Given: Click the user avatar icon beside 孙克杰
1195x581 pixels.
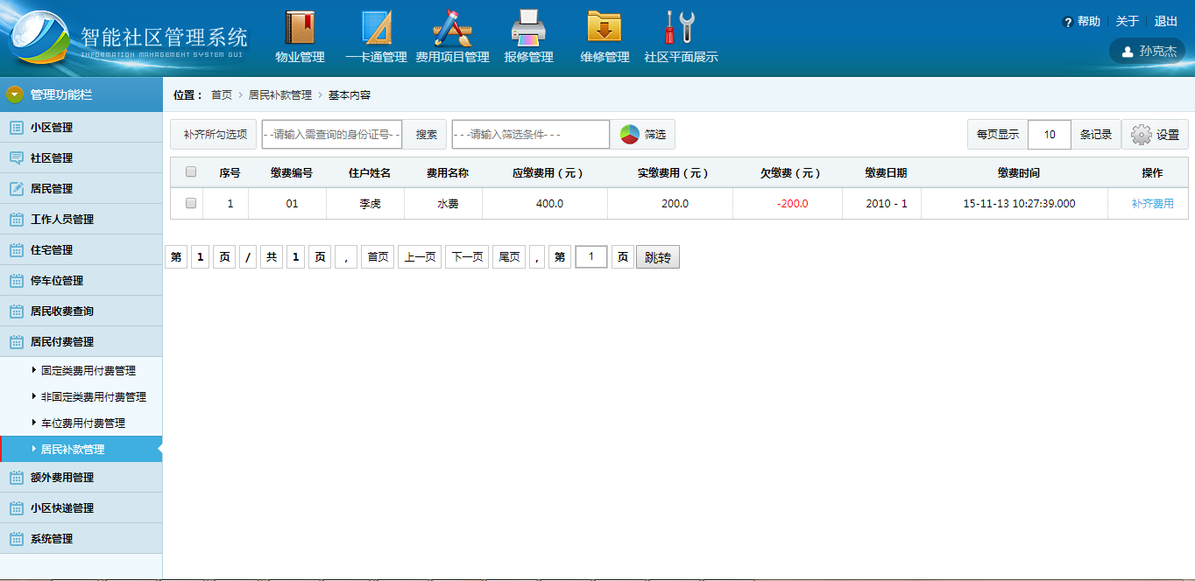Looking at the screenshot, I should [x=1128, y=52].
